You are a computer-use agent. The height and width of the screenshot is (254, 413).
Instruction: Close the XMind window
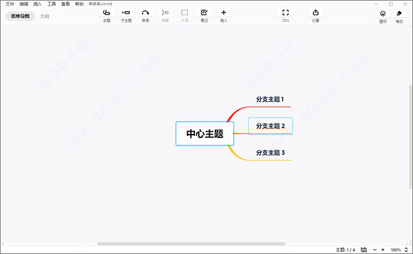[x=405, y=4]
